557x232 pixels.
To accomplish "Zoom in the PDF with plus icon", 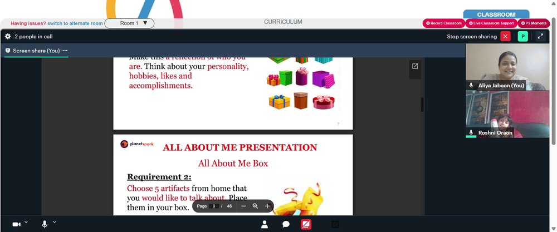I will click(x=267, y=206).
